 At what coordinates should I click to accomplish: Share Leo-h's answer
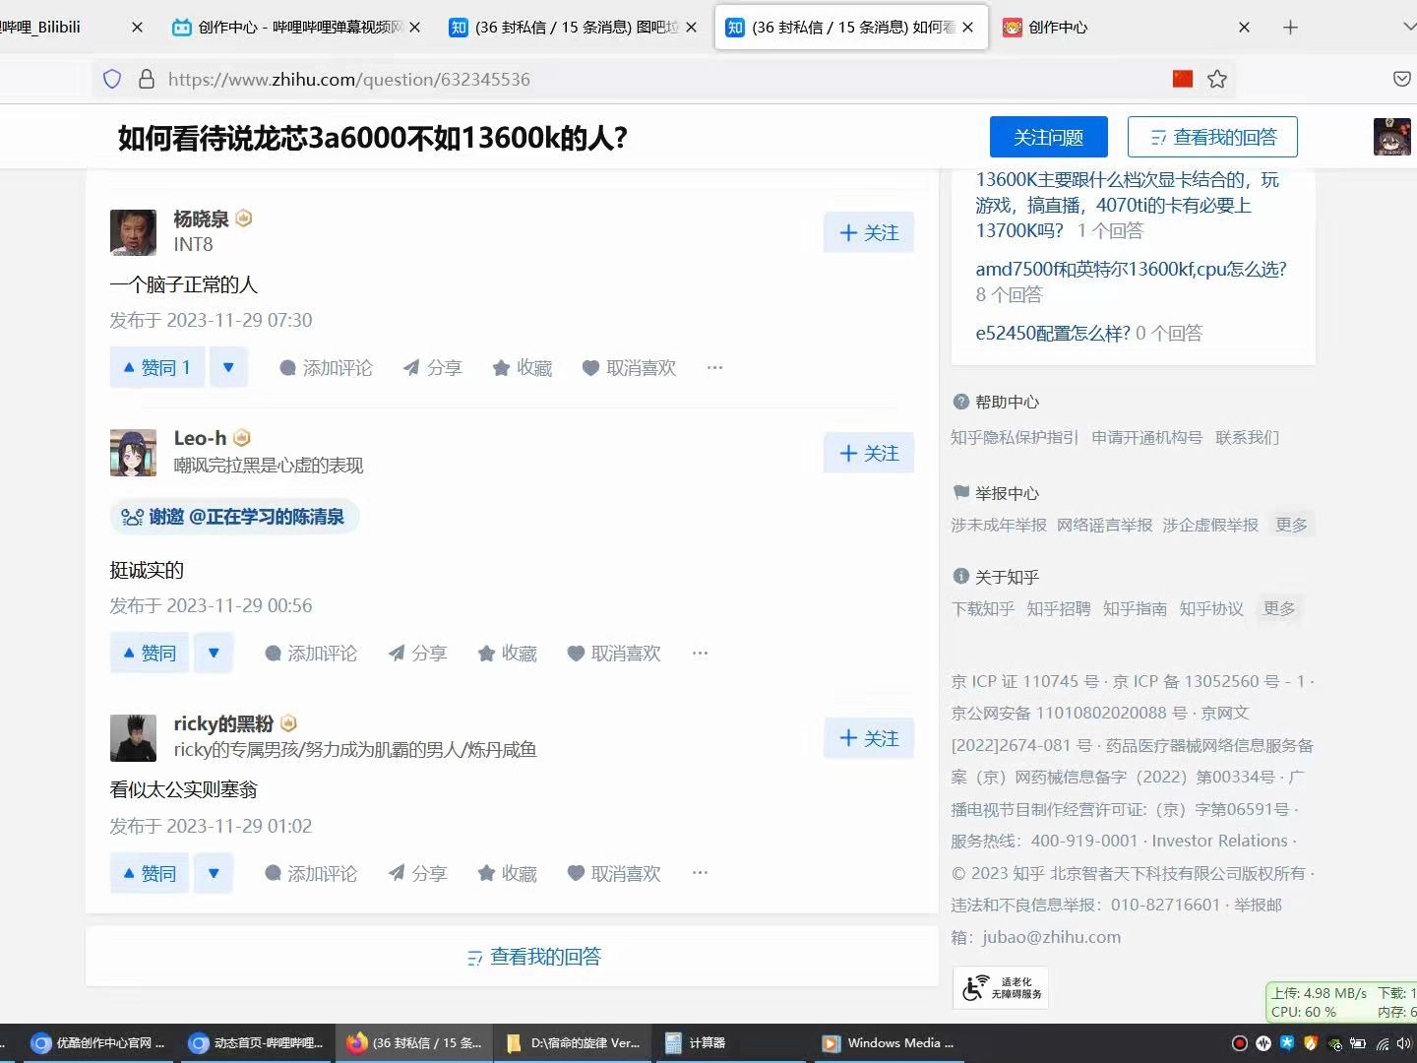point(417,654)
